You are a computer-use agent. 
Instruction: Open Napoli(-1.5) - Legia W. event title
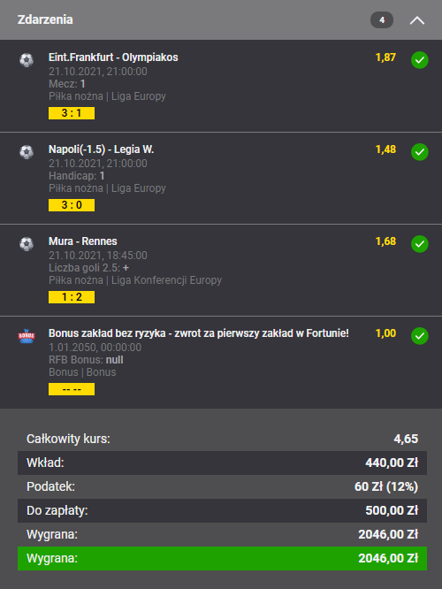(x=101, y=149)
